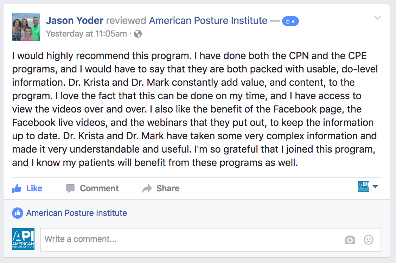Viewport: 396px width, 263px height.
Task: Open the emoji picker smiley icon
Action: [x=368, y=240]
